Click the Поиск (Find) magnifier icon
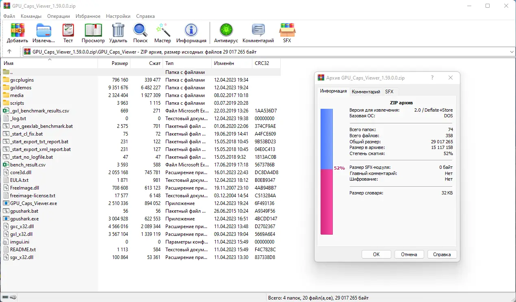Viewport: 516px width, 302px height. click(140, 30)
